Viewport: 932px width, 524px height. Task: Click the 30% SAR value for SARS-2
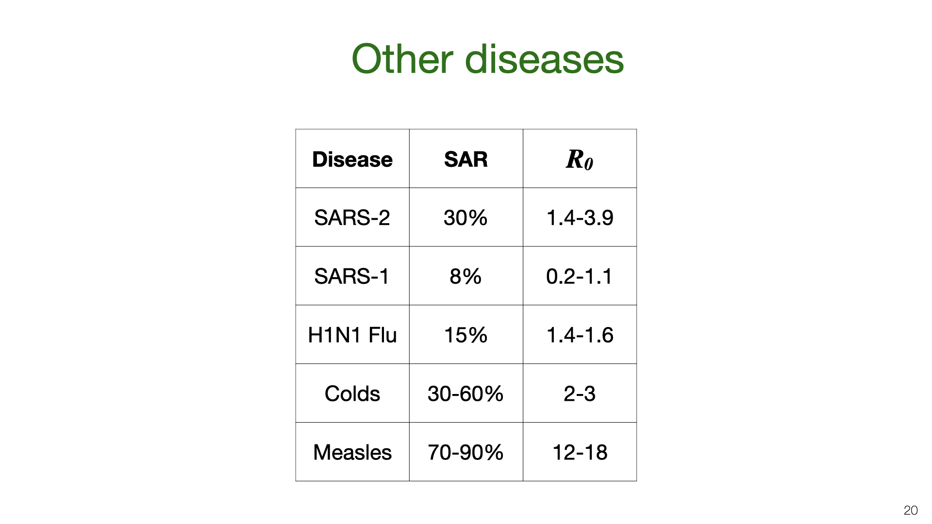tap(466, 217)
